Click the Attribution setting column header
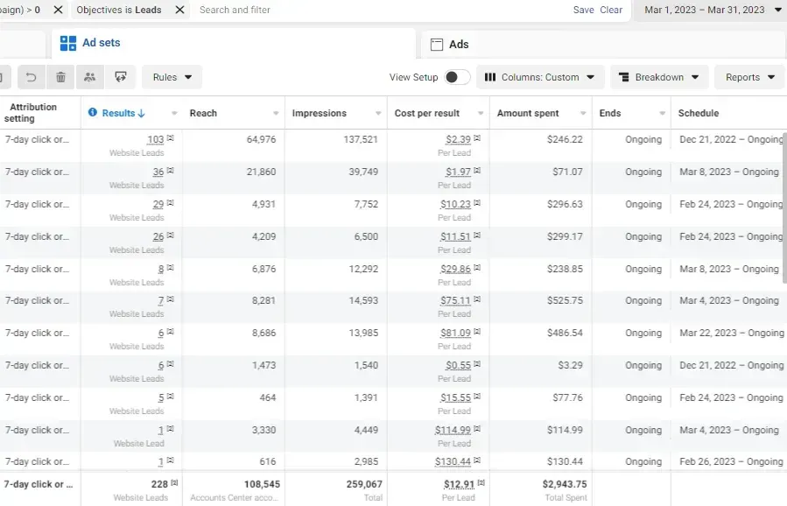 32,113
